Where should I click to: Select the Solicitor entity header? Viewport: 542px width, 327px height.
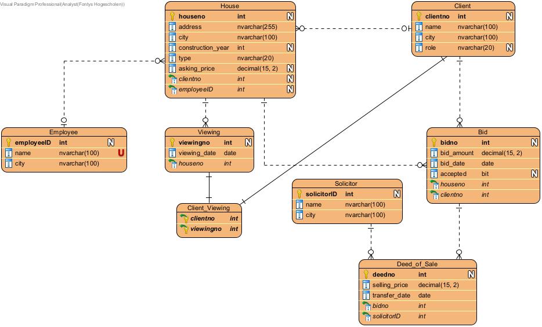point(346,184)
